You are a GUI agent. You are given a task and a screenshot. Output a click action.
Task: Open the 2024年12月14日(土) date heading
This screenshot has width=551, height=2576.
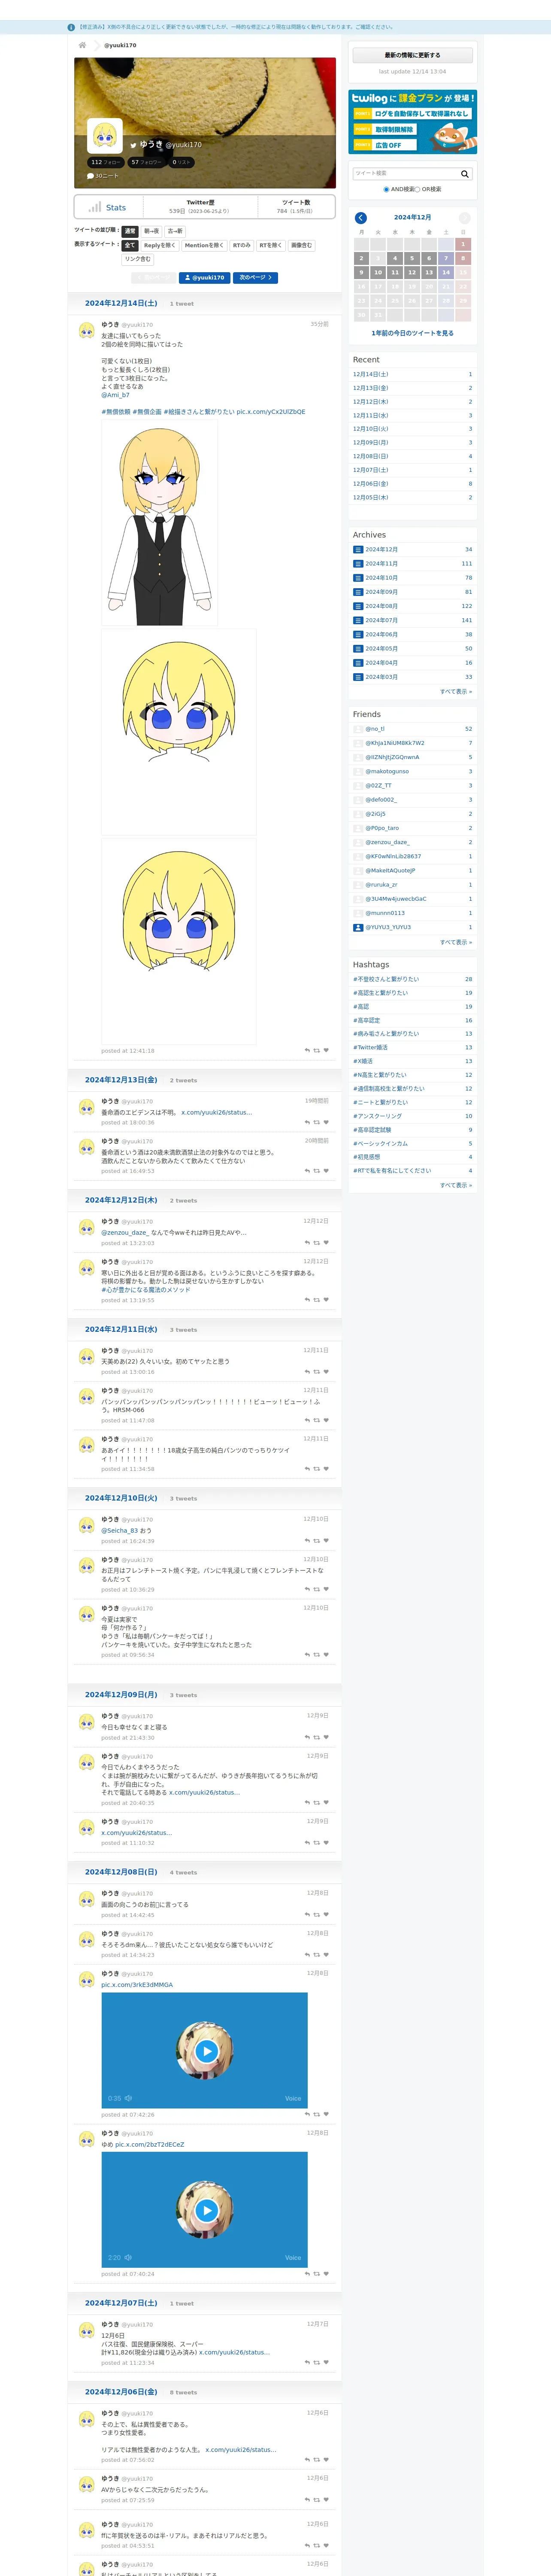click(x=121, y=303)
